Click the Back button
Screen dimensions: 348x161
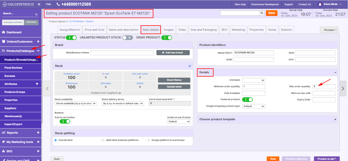point(57,159)
